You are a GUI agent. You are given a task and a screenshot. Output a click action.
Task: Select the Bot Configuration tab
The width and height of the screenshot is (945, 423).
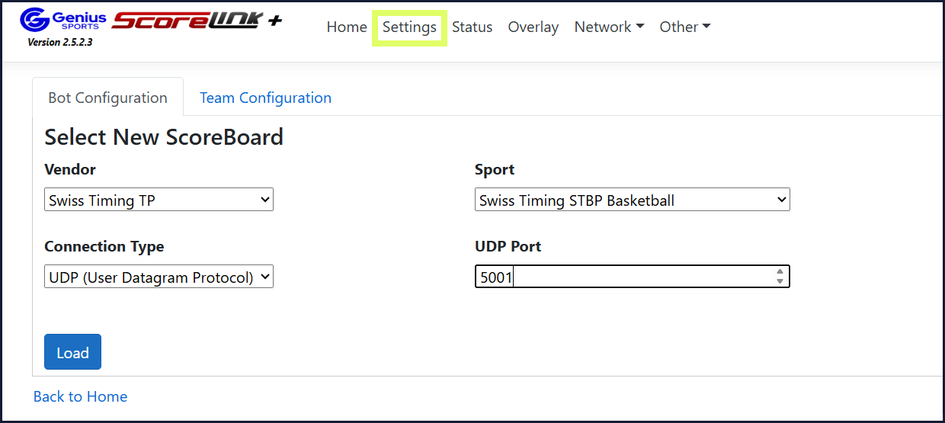[107, 98]
